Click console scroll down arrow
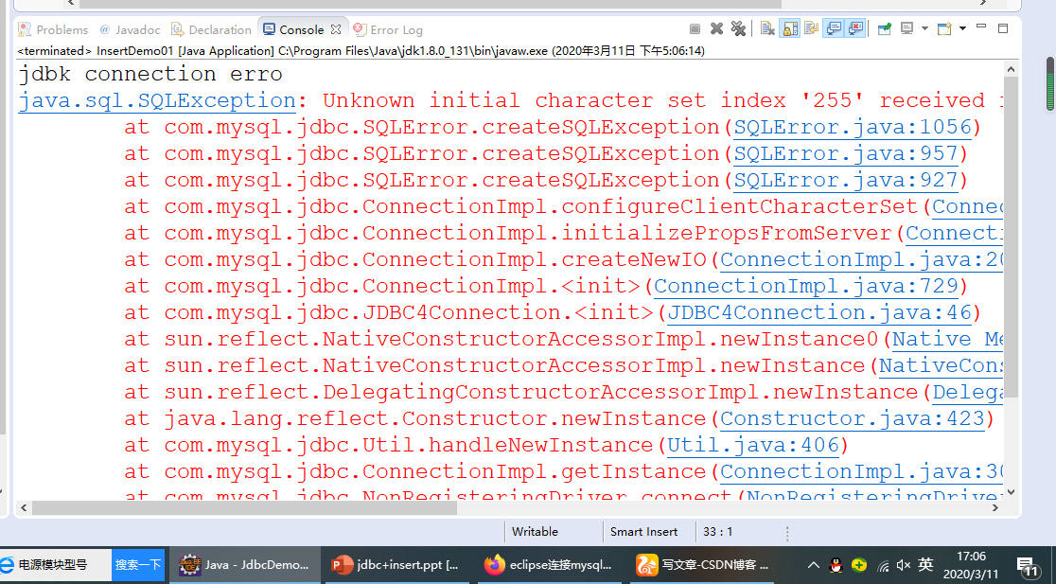 [x=1011, y=492]
